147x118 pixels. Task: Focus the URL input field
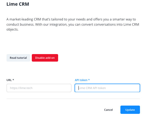coord(39,88)
